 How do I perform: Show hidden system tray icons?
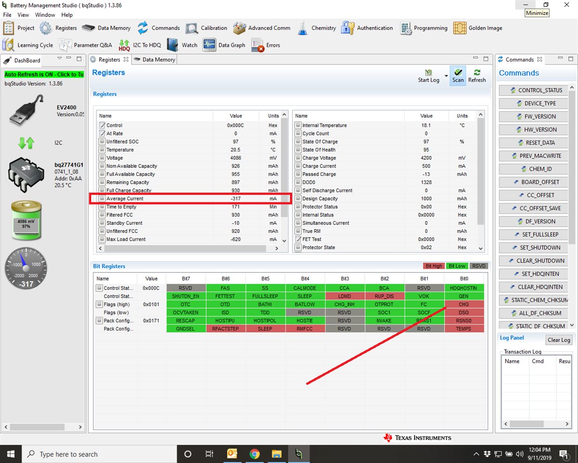[476, 454]
